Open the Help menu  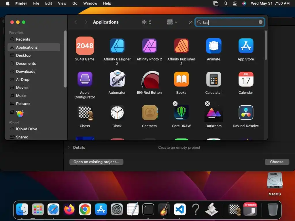coord(107,3)
